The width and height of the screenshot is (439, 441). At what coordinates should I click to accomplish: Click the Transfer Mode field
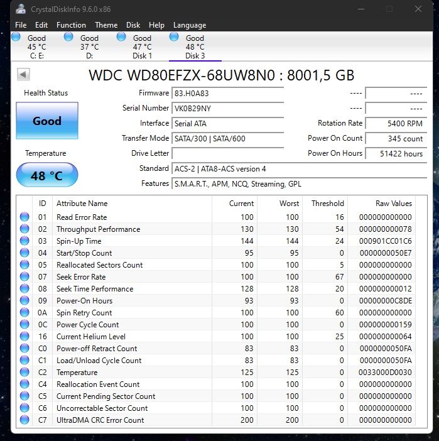pos(227,139)
